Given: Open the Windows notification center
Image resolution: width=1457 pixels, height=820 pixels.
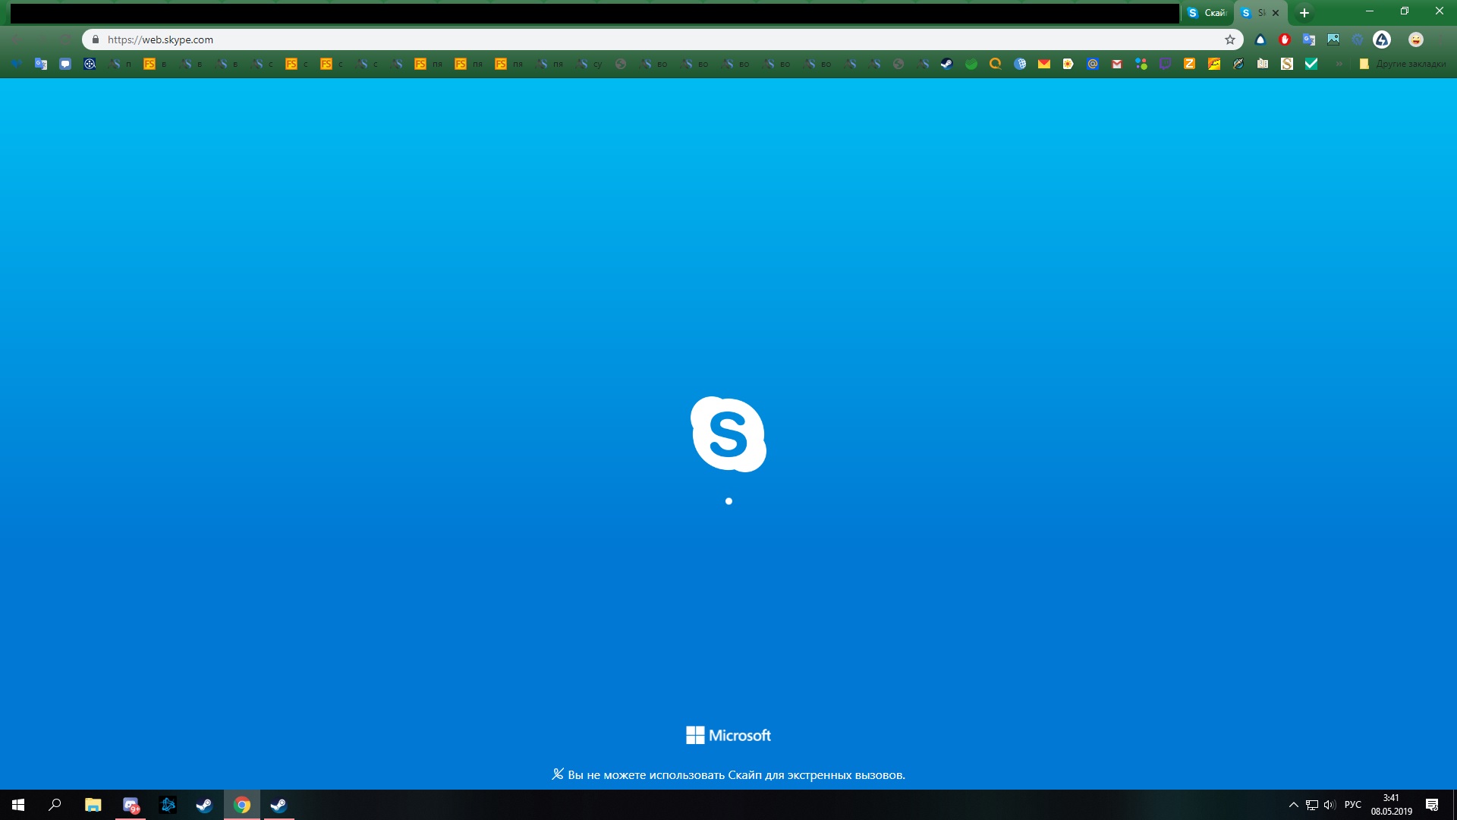Looking at the screenshot, I should coord(1432,805).
